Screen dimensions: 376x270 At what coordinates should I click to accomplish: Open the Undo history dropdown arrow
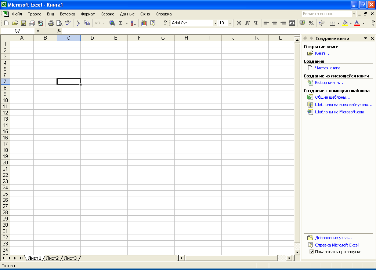tap(104, 23)
